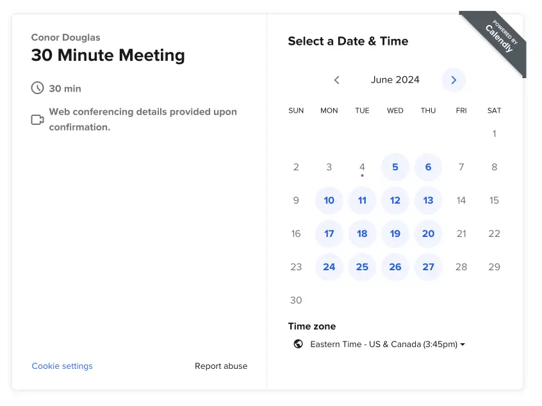Pick Monday June 10
The image size is (542, 406).
click(x=329, y=200)
